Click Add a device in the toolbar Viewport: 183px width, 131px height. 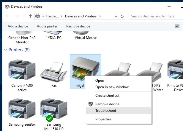[18, 26]
